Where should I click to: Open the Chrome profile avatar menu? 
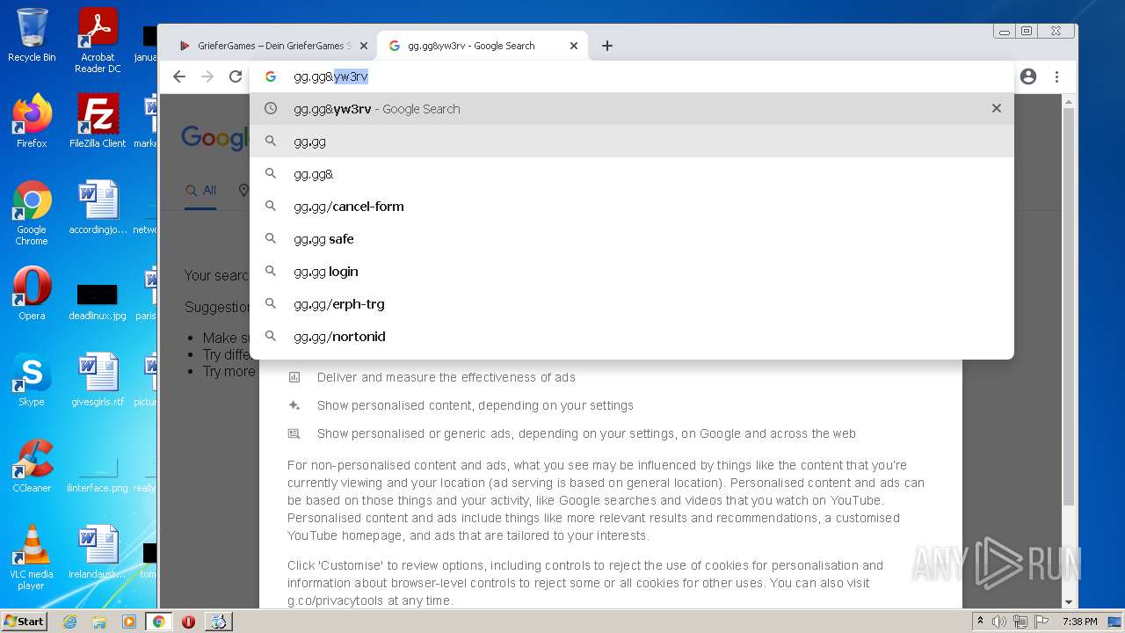pos(1028,76)
